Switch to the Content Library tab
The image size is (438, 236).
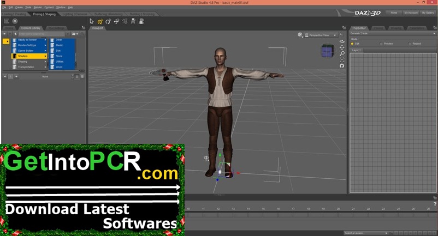(31, 28)
